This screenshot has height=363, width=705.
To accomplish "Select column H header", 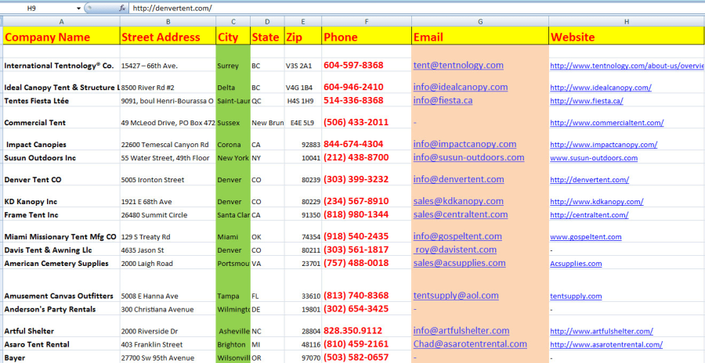I will (627, 22).
